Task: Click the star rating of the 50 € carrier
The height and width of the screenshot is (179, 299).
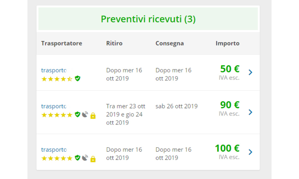Action: click(57, 79)
